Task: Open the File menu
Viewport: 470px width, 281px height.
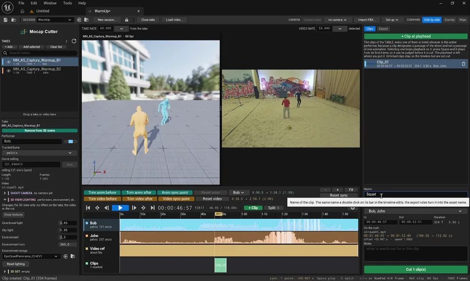Action: [21, 3]
